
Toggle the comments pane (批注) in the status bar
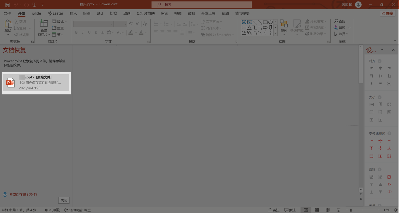tap(290, 210)
